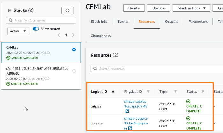Sort resources by Physical ID column arrow

(148, 92)
